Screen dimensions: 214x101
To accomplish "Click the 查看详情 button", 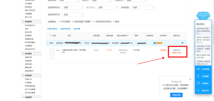I will [x=176, y=95].
